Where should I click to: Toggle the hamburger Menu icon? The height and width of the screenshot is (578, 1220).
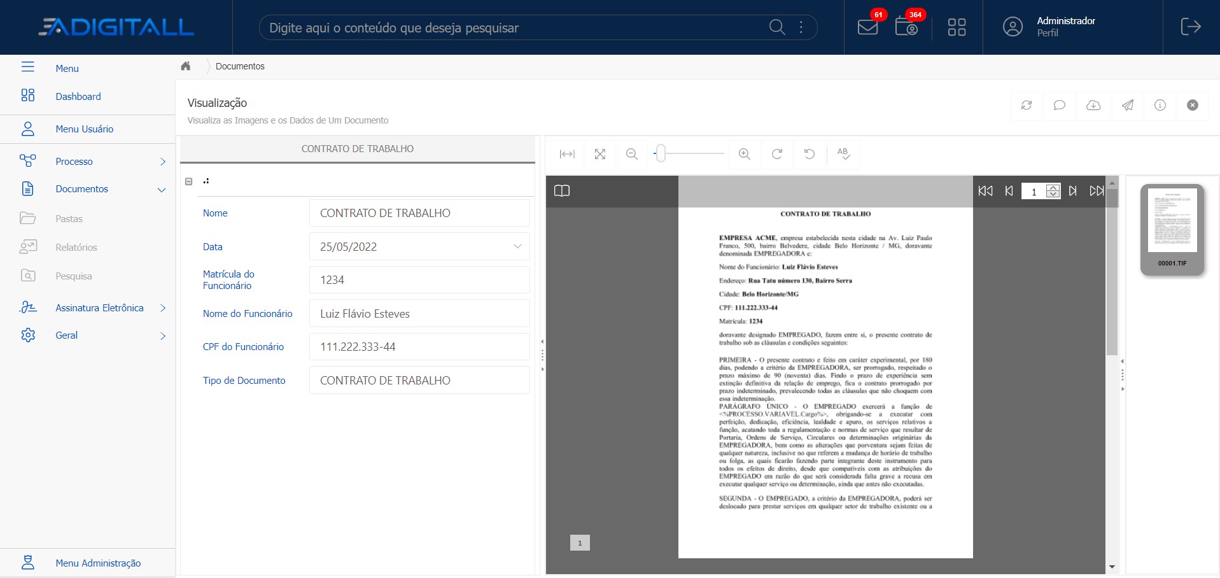pos(28,67)
